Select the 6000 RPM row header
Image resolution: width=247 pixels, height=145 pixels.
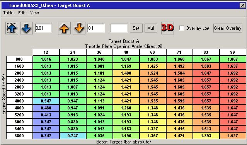(x=19, y=122)
